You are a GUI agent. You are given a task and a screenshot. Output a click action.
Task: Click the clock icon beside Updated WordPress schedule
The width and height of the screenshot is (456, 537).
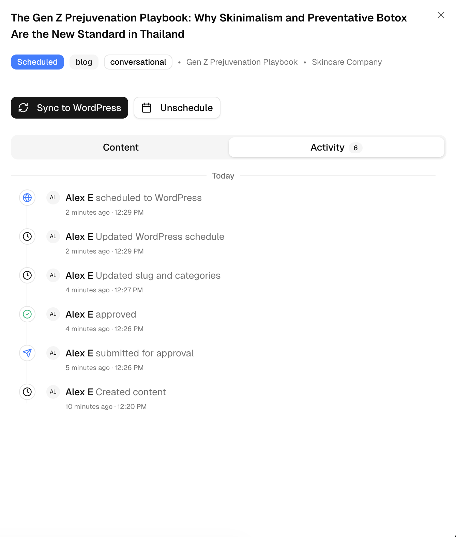(x=27, y=236)
